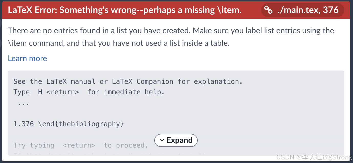The height and width of the screenshot is (163, 353).
Task: Select the link icon in the red error banner
Action: click(x=268, y=10)
